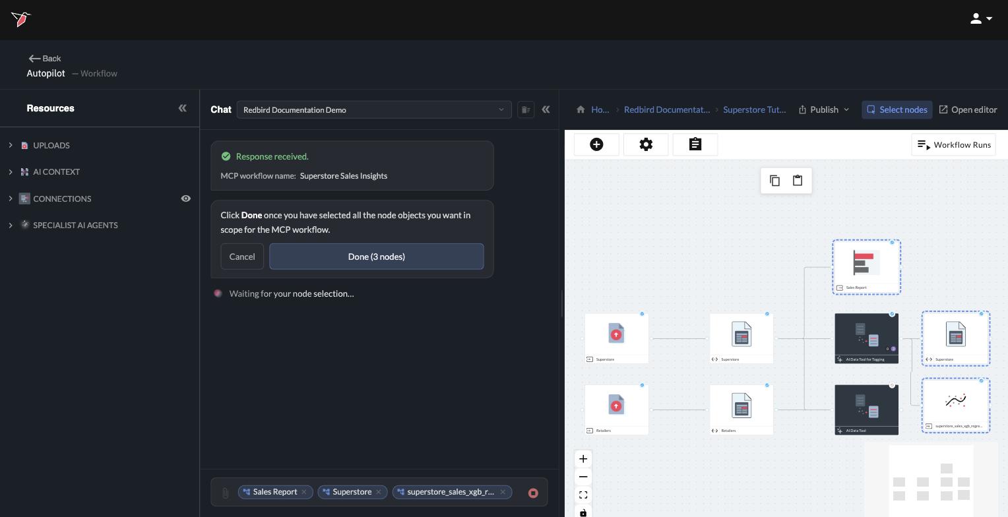The width and height of the screenshot is (1008, 517).
Task: Select the middle Superstore dataset node
Action: click(x=741, y=338)
